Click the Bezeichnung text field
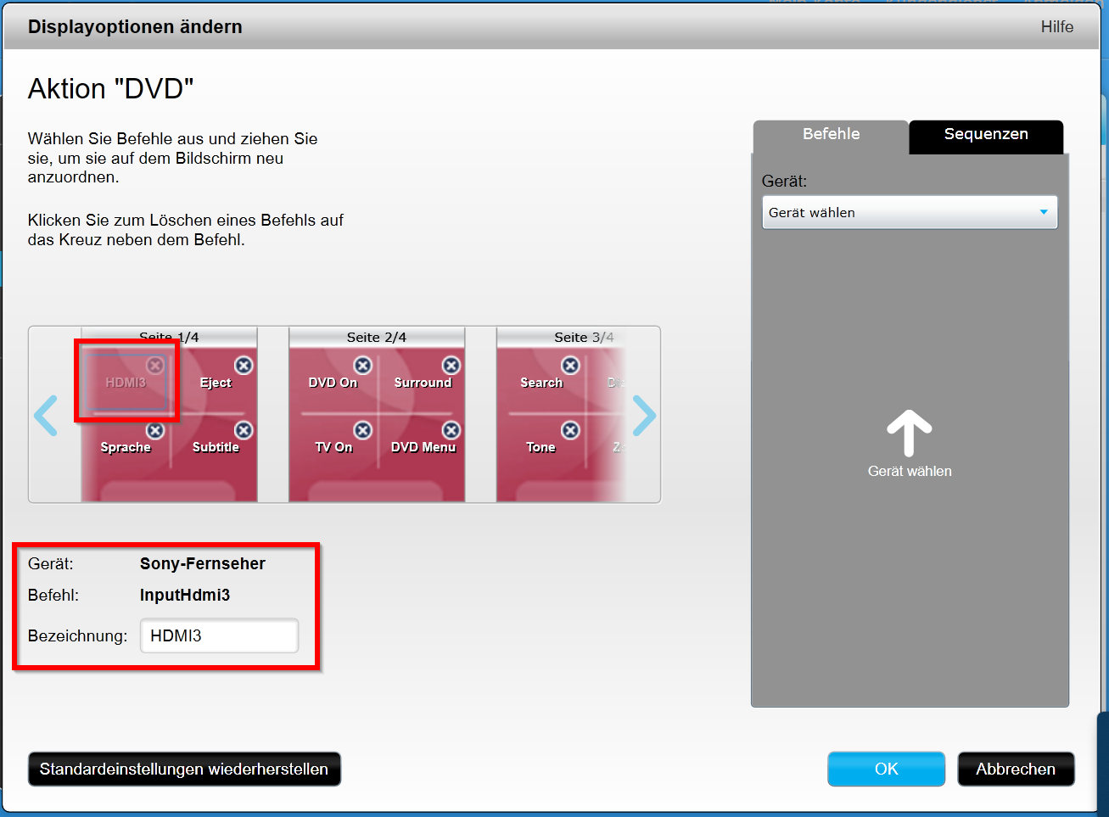Image resolution: width=1109 pixels, height=817 pixels. click(219, 635)
